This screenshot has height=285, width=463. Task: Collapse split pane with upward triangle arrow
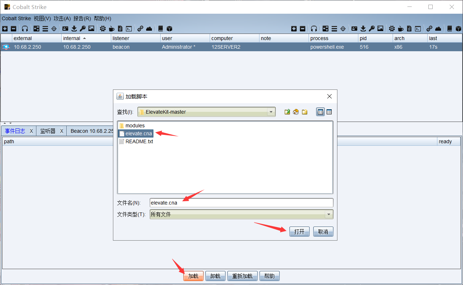5,123
